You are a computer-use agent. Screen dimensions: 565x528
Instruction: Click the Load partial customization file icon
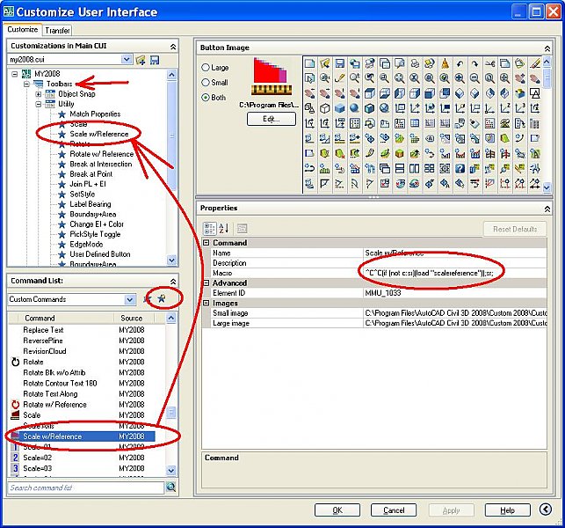[141, 60]
